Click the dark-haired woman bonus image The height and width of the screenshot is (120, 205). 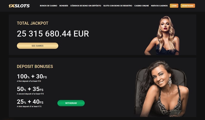point(162,89)
